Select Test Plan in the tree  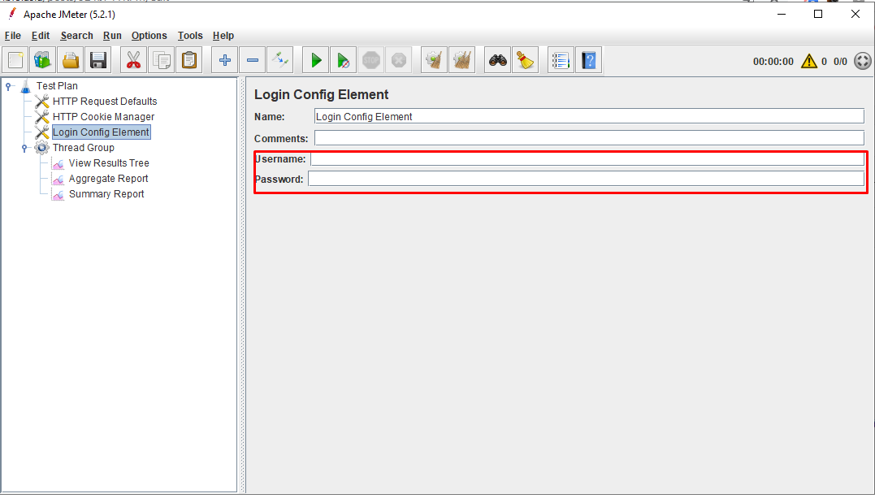[x=57, y=86]
